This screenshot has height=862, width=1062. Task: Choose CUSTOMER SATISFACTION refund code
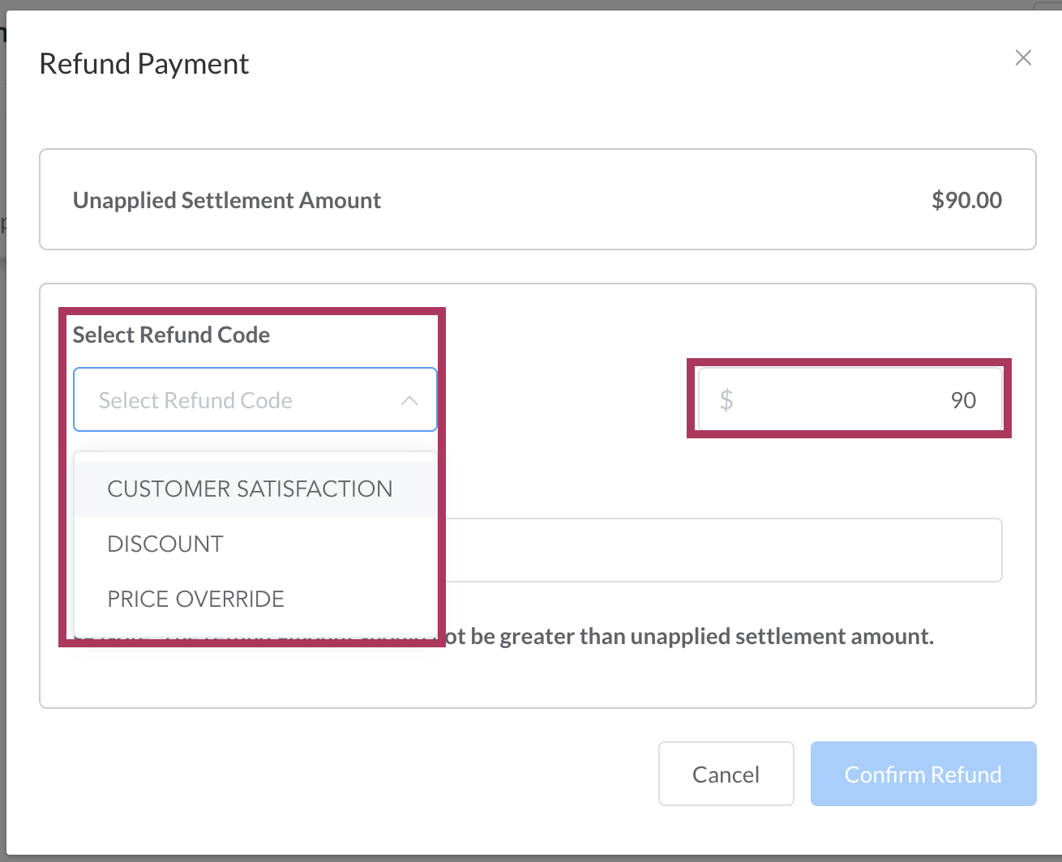(x=250, y=489)
